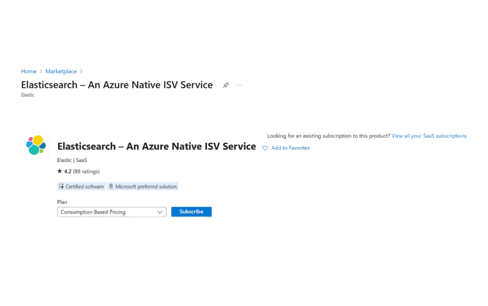This screenshot has height=306, width=488.
Task: Click the SaaS label next to Elastic
Action: click(x=81, y=160)
